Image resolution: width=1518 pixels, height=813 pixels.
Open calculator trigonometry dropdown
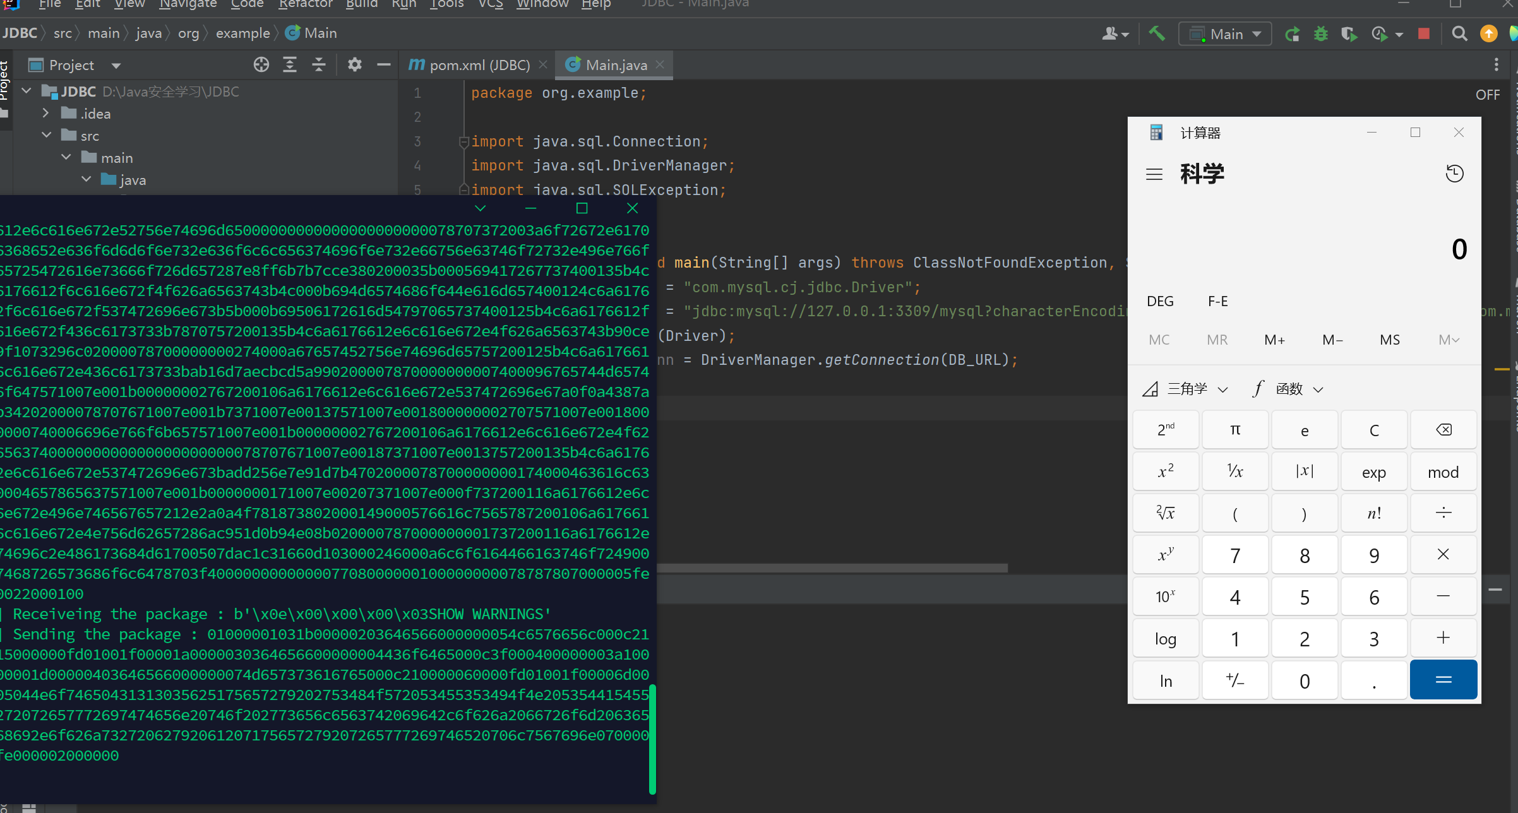coord(1185,389)
